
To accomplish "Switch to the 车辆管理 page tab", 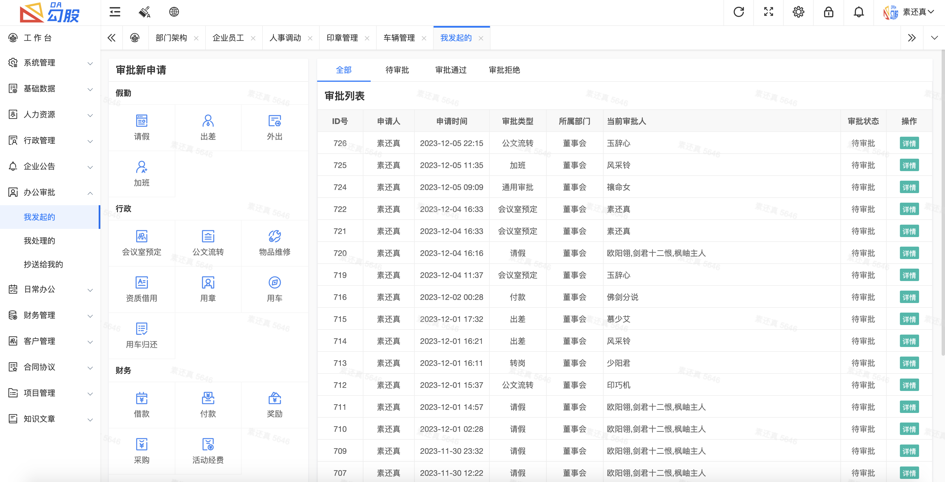I will tap(399, 38).
